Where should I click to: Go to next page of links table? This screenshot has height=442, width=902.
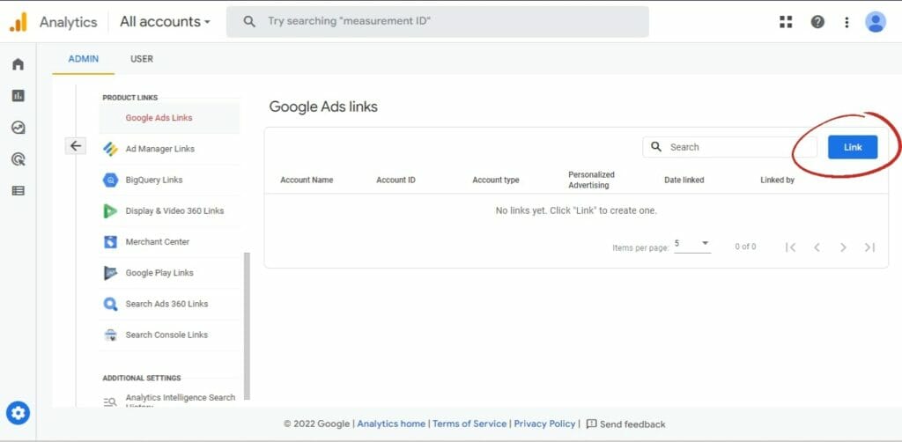(x=843, y=247)
